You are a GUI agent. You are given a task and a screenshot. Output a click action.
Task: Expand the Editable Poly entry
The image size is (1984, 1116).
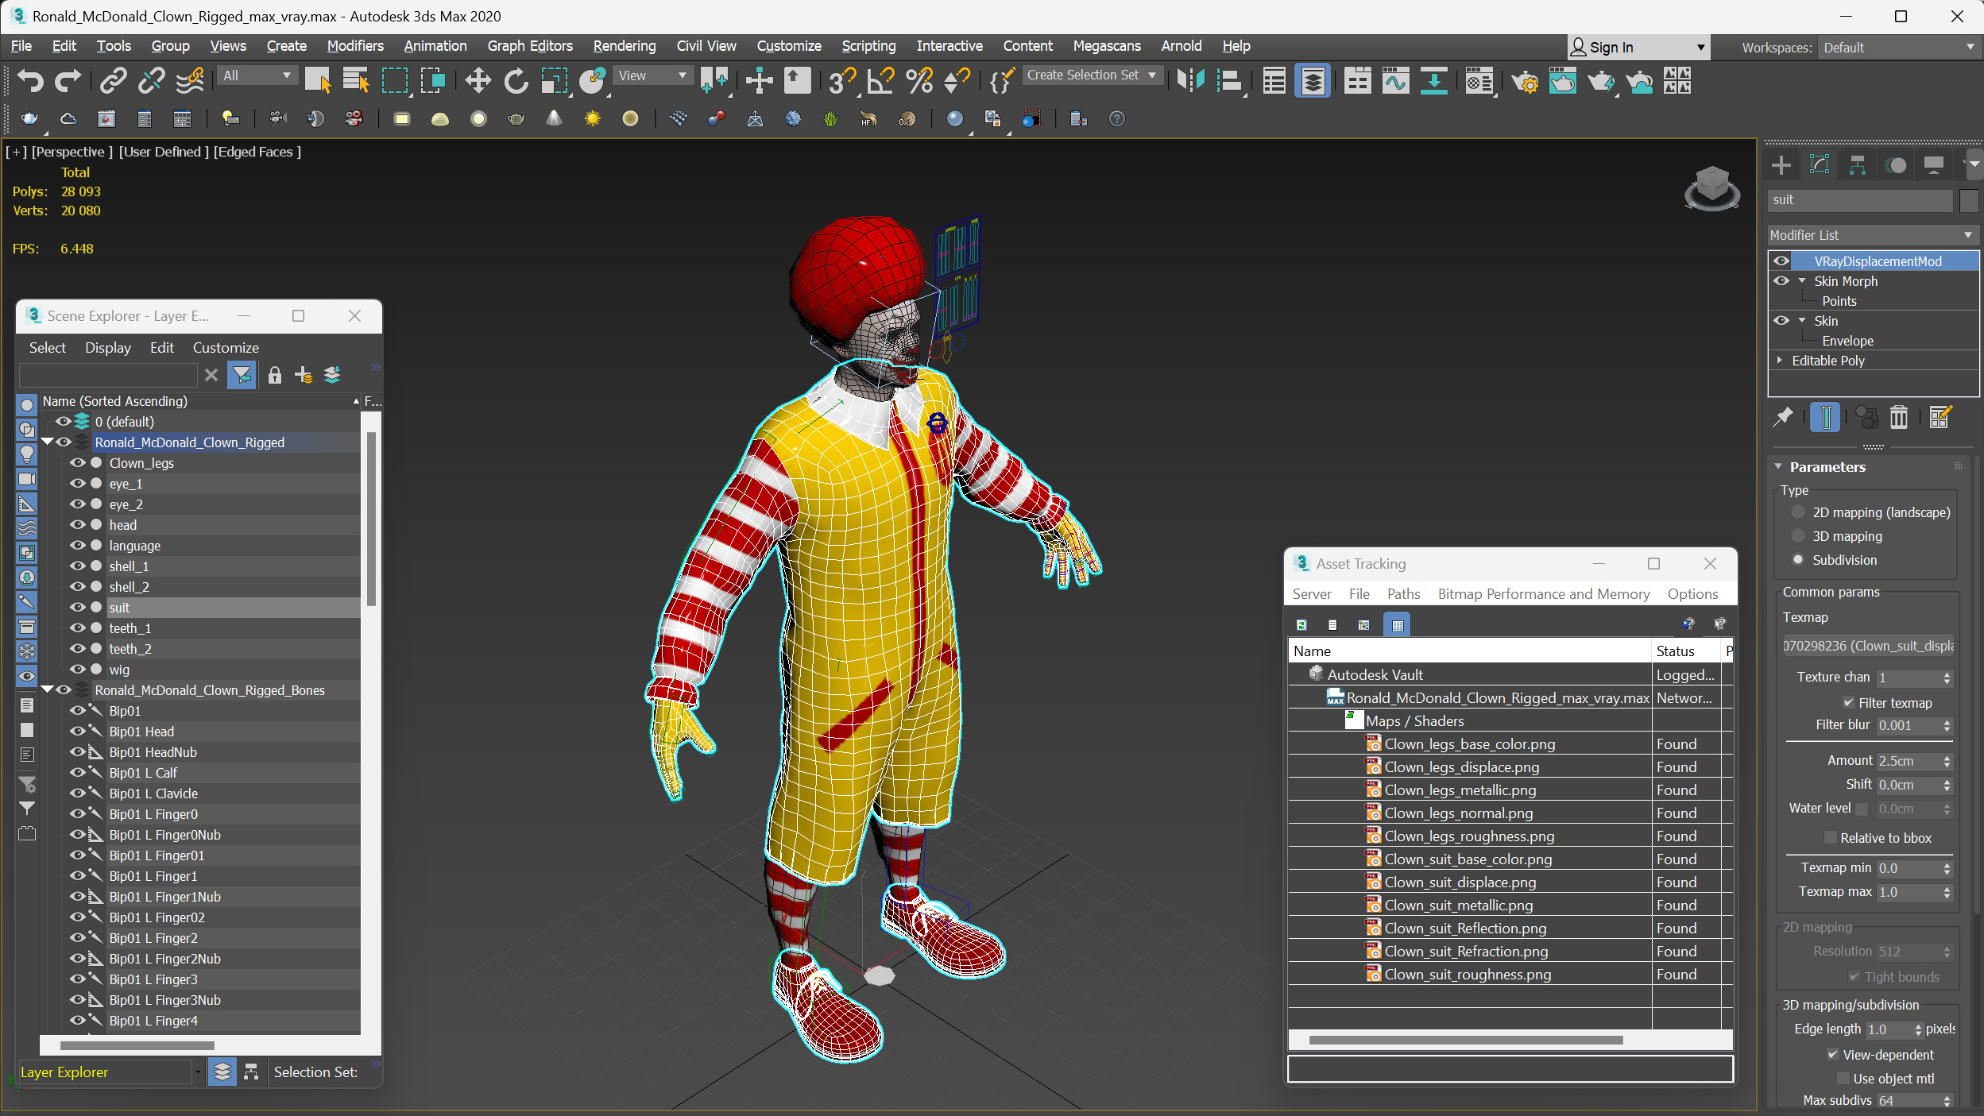click(x=1780, y=360)
